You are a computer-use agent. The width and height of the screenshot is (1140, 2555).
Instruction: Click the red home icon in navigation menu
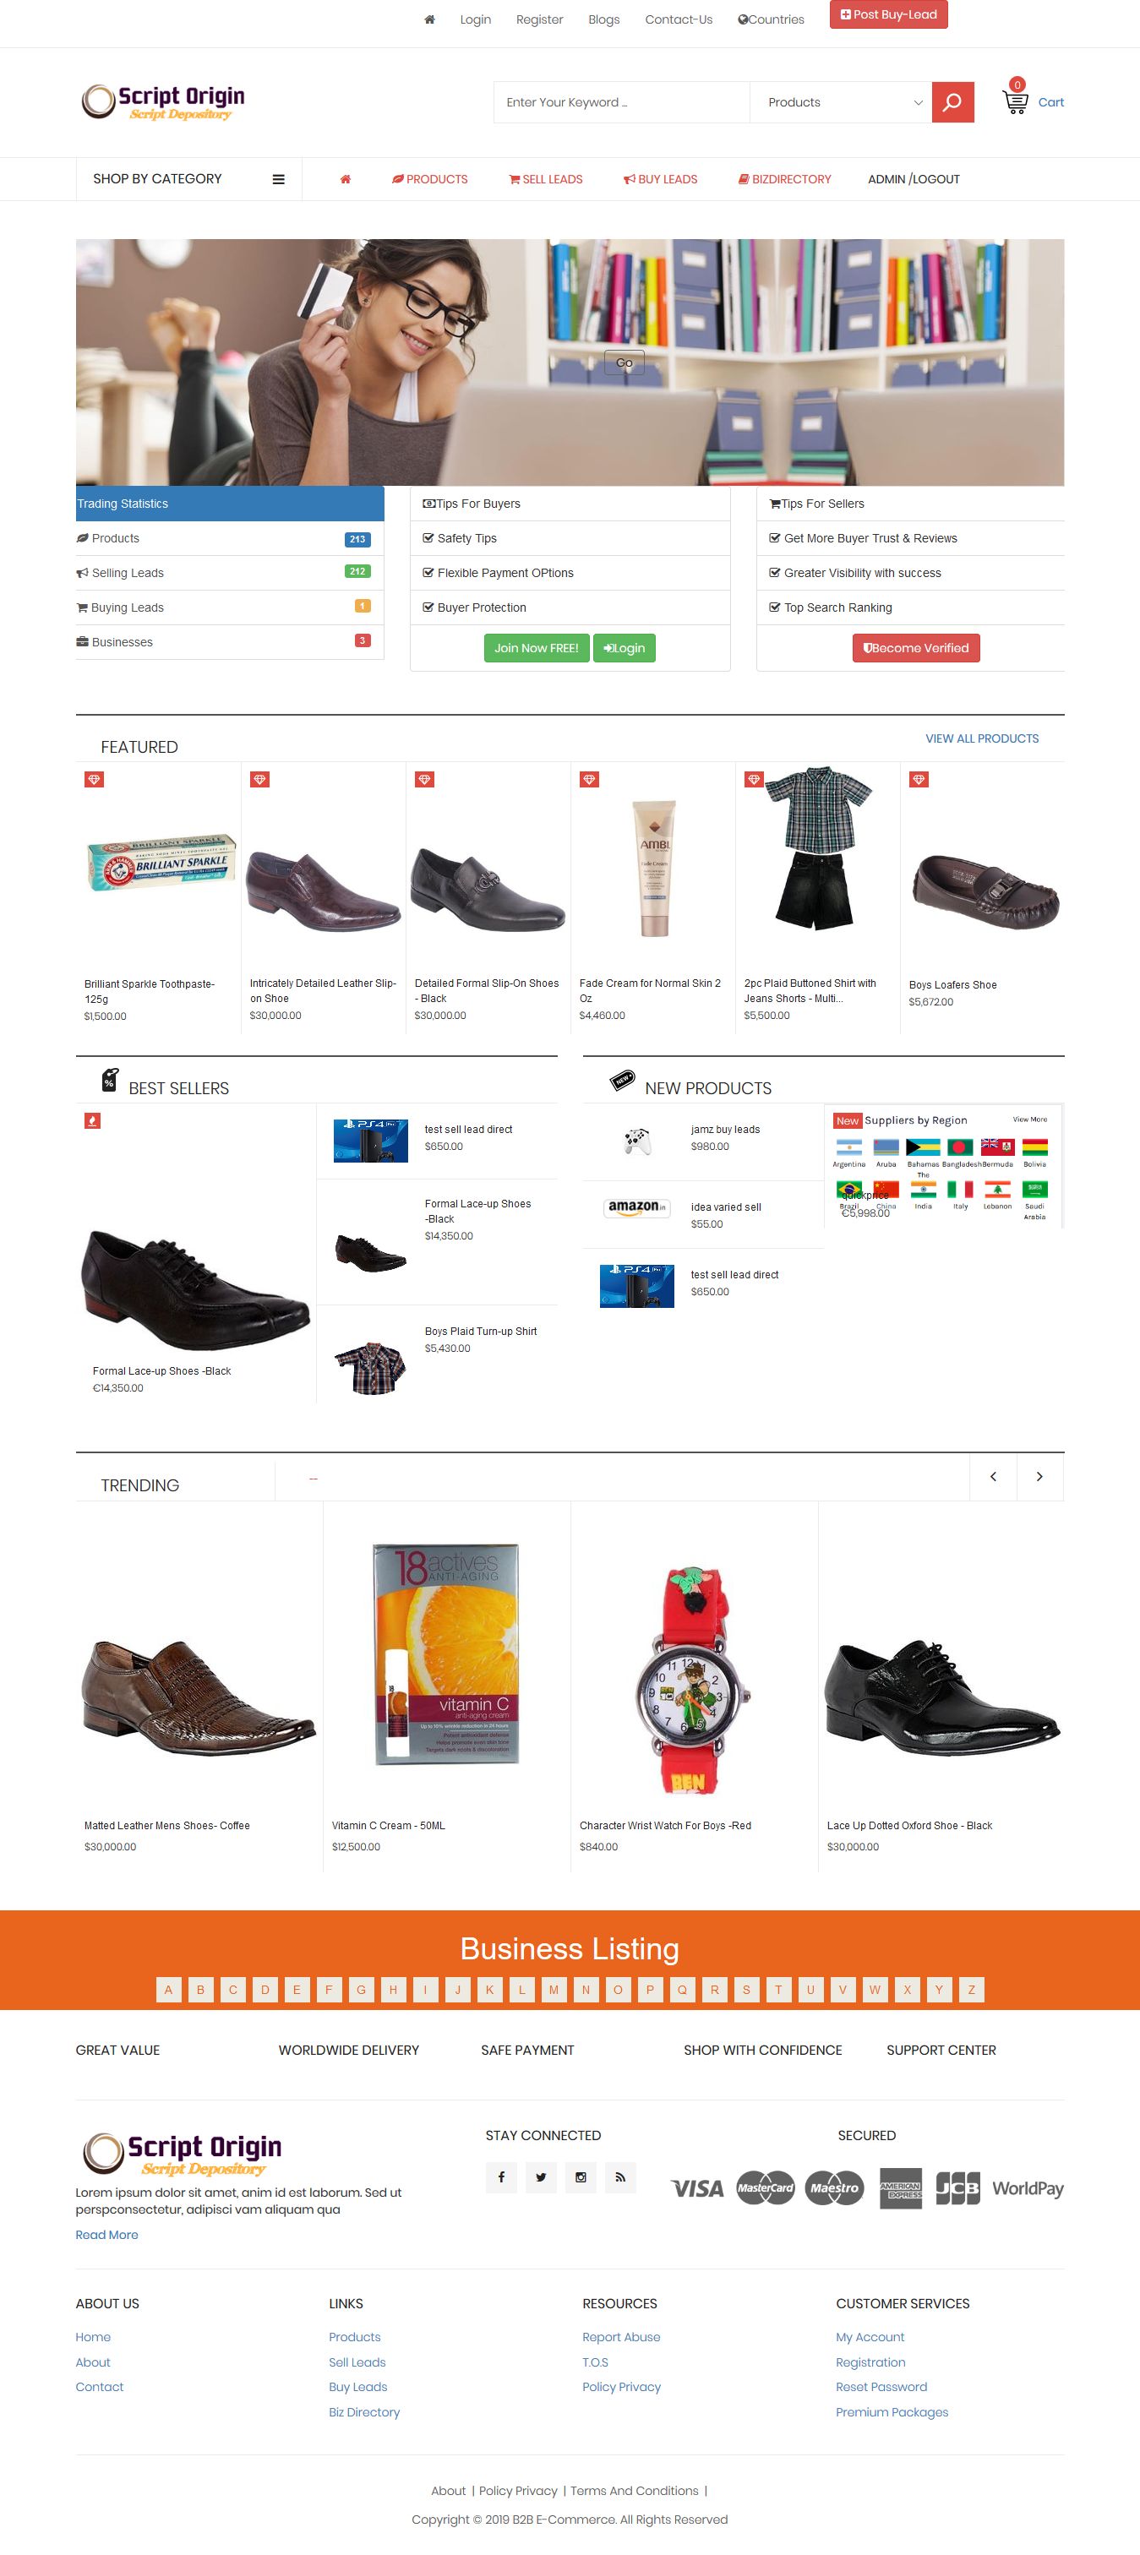pyautogui.click(x=346, y=179)
